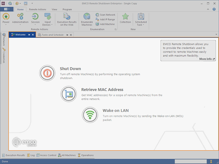Screen dimensions: 219x164
Task: Open Execution Results on the Web
Action: point(67,20)
